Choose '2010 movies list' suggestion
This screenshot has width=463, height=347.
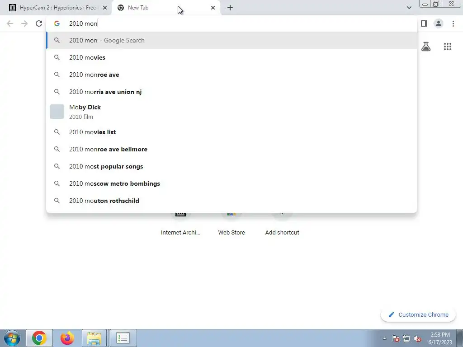[231, 132]
